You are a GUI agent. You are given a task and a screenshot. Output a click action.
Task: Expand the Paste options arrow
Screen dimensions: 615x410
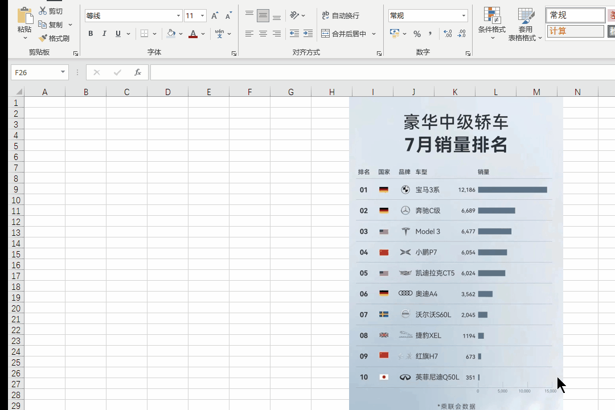click(25, 38)
